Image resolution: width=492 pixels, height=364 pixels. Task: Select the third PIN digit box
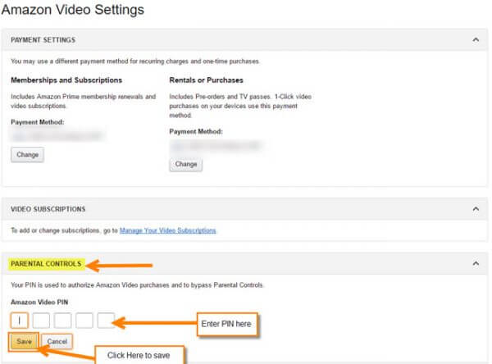[63, 321]
